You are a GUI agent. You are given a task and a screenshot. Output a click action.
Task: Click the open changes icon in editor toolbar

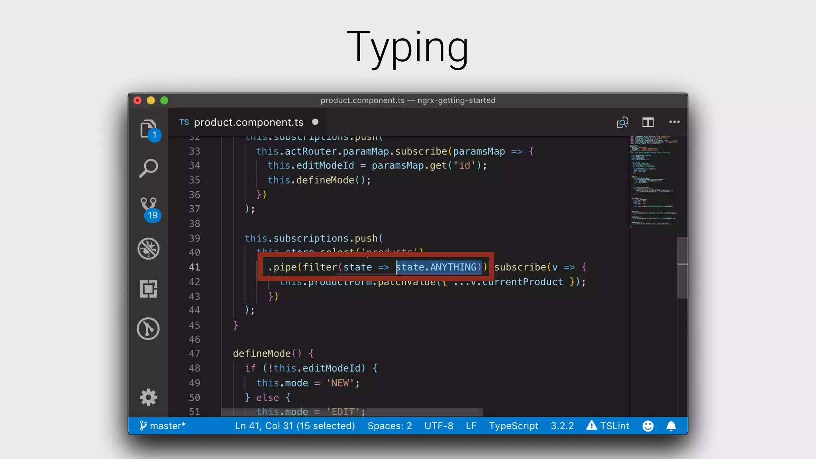622,122
